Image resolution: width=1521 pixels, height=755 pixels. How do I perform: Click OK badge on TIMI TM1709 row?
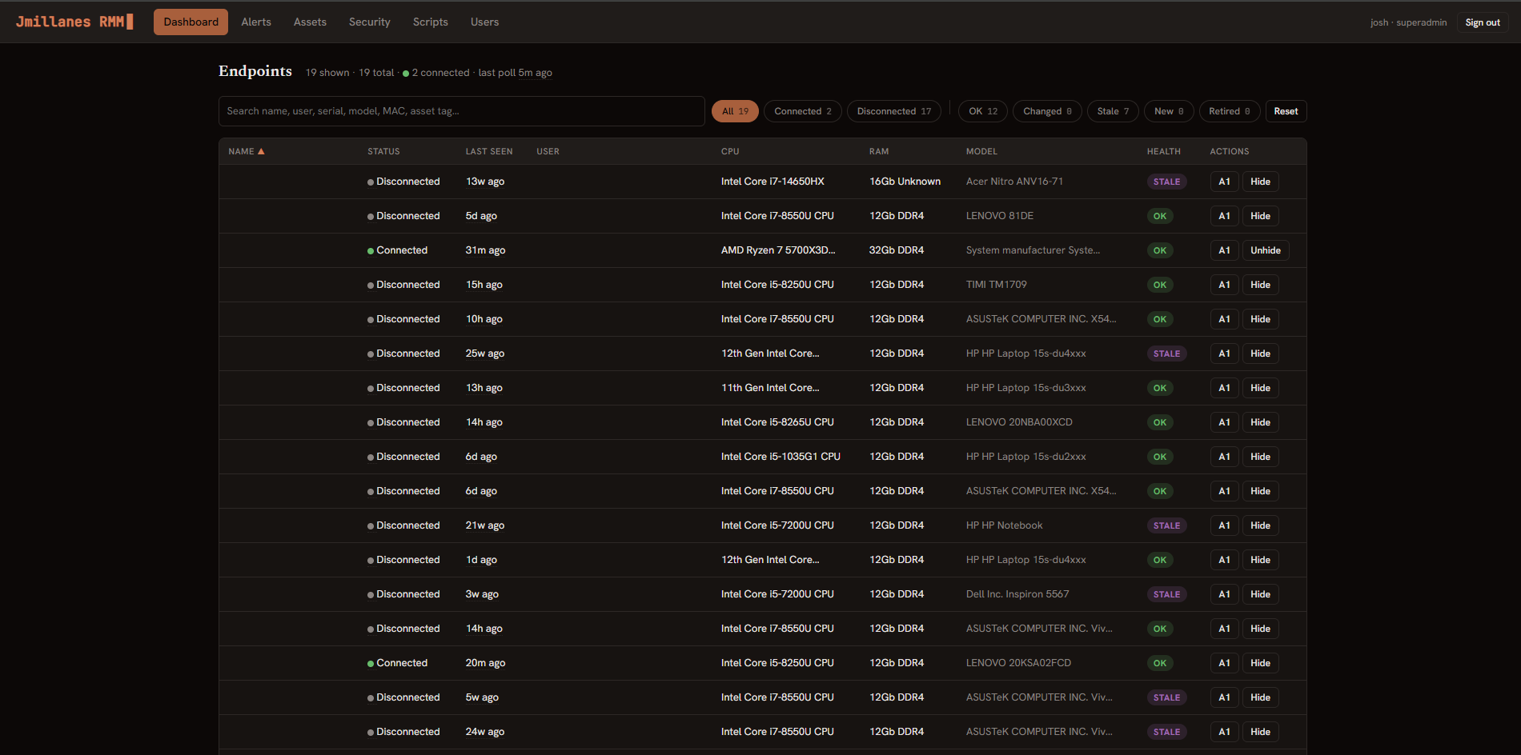(1160, 285)
